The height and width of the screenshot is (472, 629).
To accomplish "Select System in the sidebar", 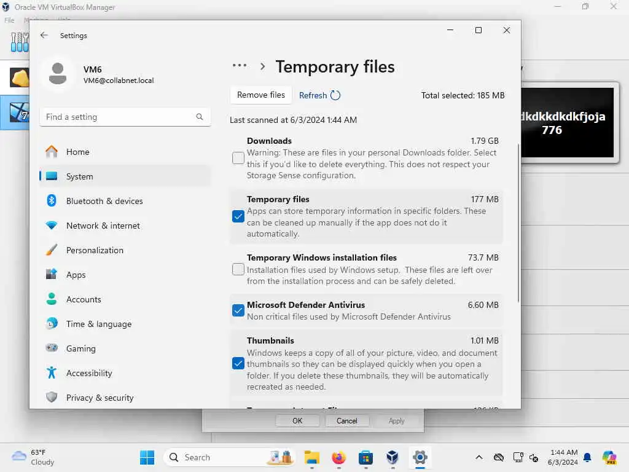I will (125, 176).
